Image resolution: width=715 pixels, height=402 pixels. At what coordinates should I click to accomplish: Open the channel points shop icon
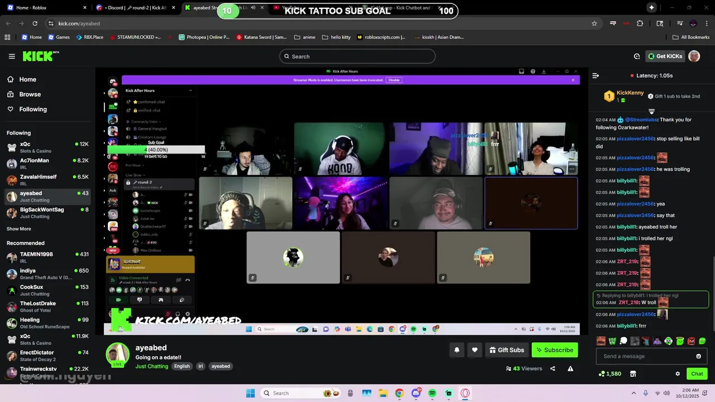click(x=633, y=374)
